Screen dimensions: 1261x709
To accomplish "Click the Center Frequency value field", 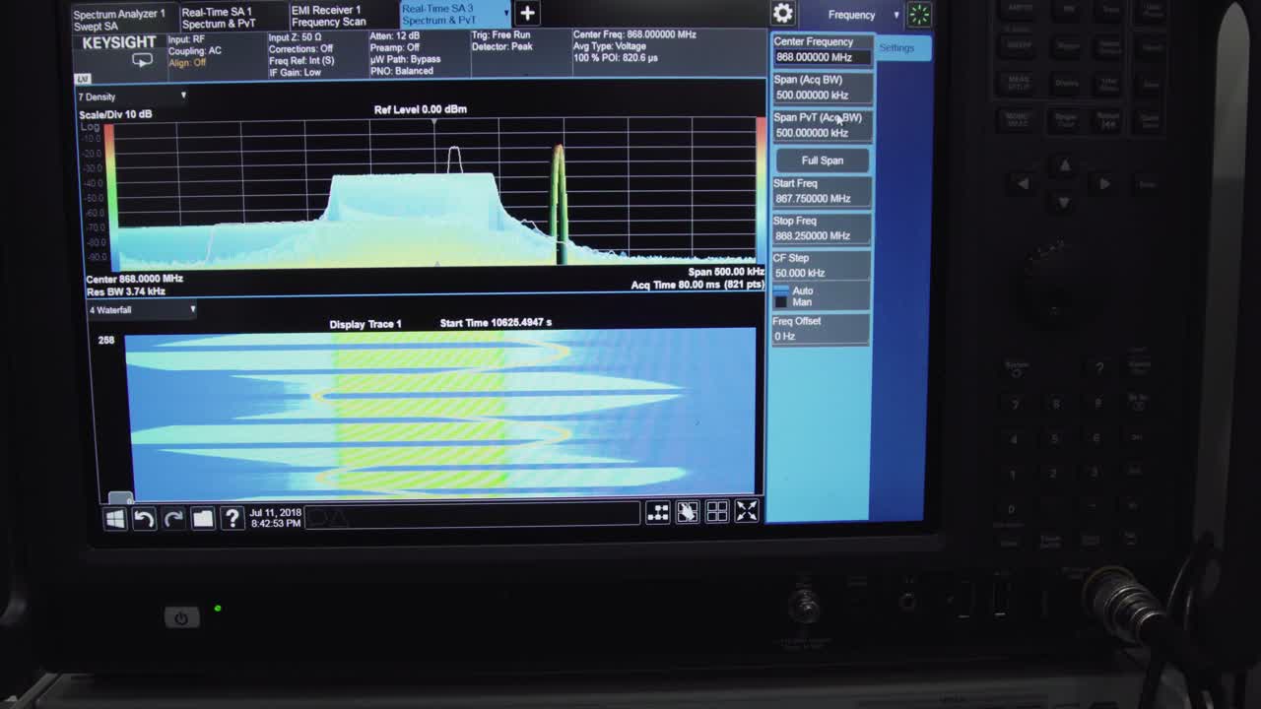I will pyautogui.click(x=822, y=57).
